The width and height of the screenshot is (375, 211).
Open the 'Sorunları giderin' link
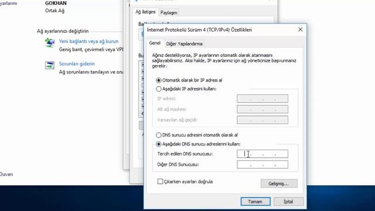point(77,64)
